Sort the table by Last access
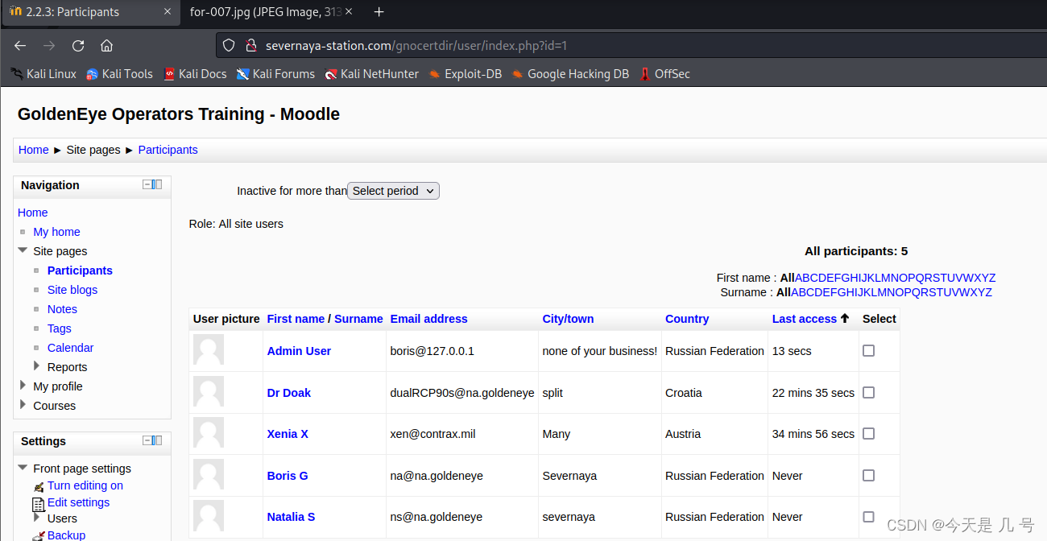 coord(805,319)
